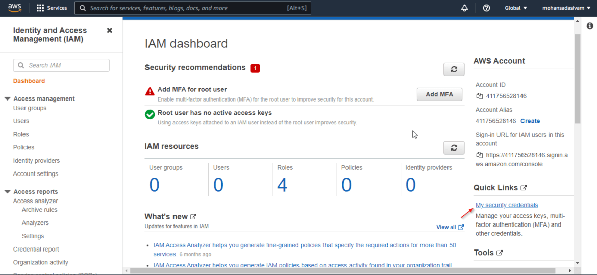The image size is (597, 275).
Task: Click the Add MFA button
Action: 439,94
